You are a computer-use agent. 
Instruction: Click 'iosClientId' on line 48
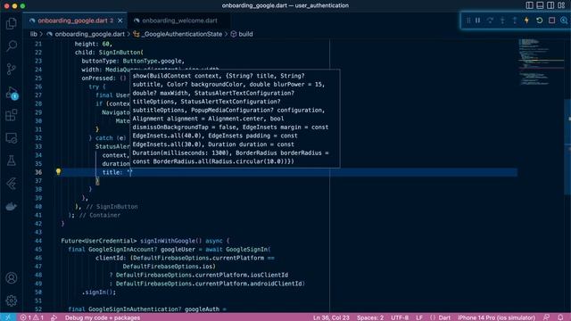pyautogui.click(x=269, y=275)
